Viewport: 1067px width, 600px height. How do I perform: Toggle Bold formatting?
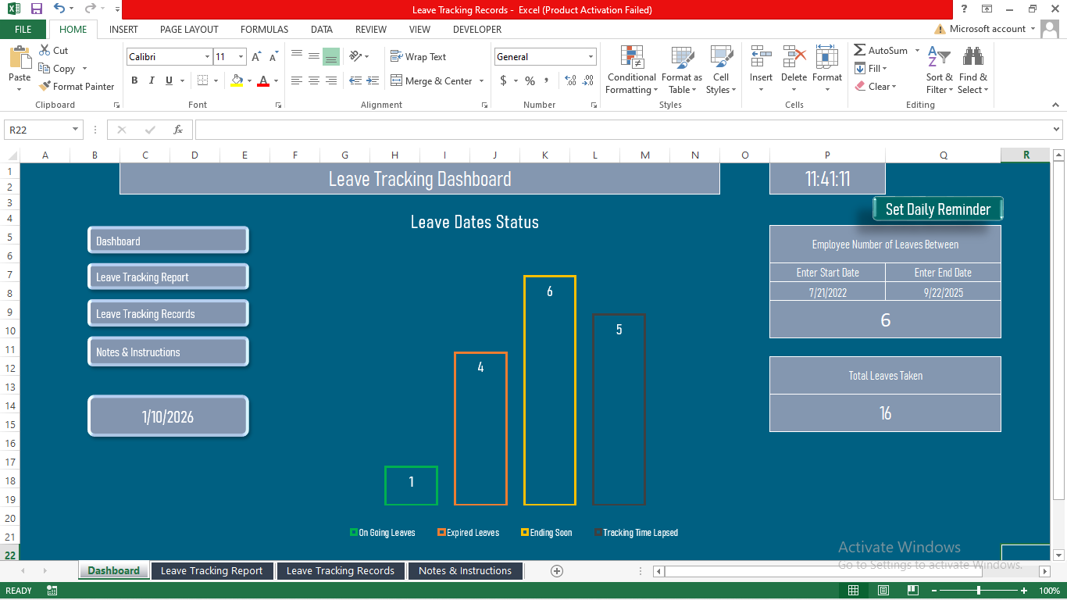[x=134, y=80]
